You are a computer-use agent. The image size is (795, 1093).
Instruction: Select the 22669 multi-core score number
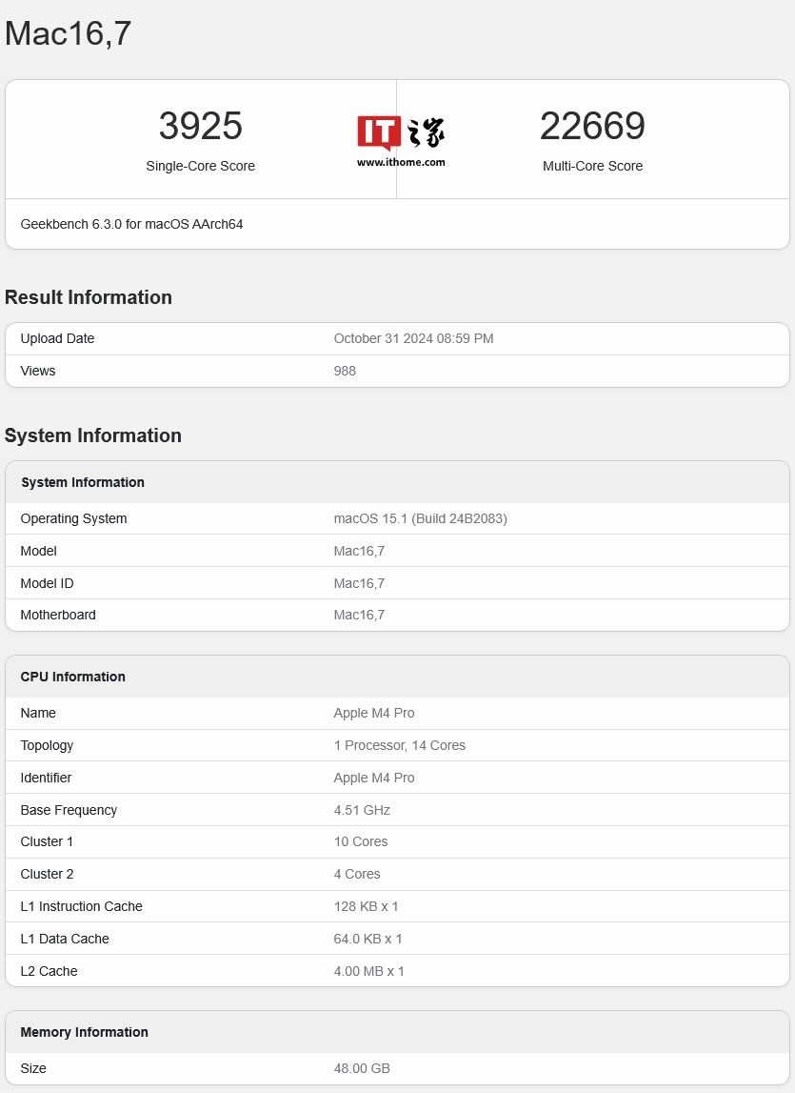[x=592, y=126]
